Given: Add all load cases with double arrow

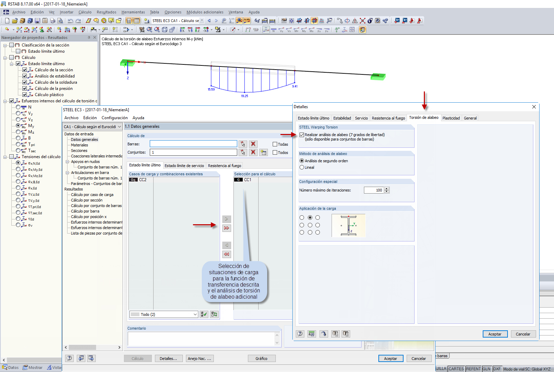Looking at the screenshot, I should [227, 228].
